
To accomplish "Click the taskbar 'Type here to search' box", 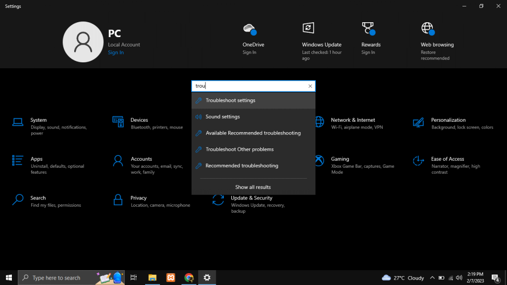I will tap(71, 278).
